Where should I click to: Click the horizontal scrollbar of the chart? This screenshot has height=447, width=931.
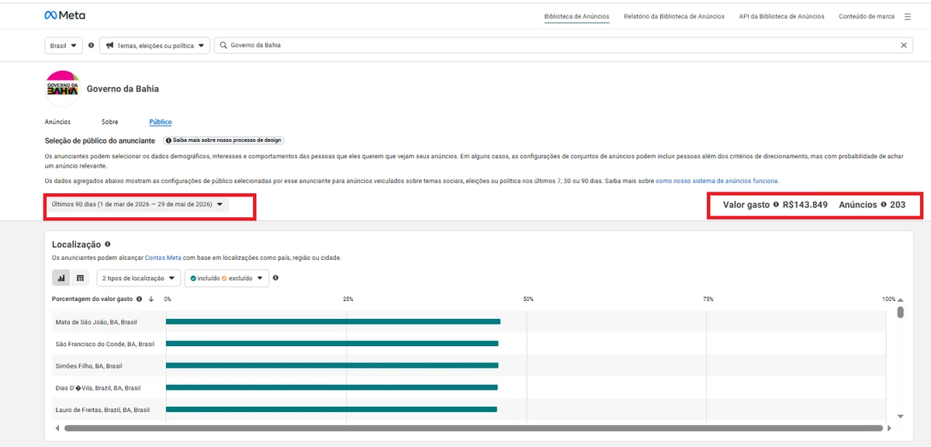[x=473, y=428]
